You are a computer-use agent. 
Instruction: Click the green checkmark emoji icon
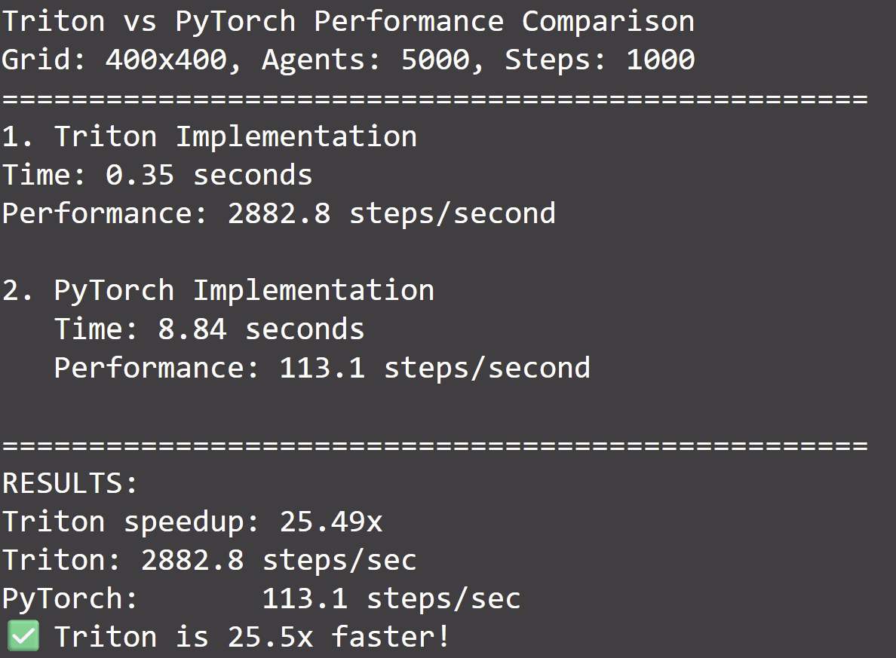click(24, 637)
